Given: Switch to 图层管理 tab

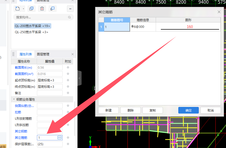Looking at the screenshot, I should [x=43, y=54].
